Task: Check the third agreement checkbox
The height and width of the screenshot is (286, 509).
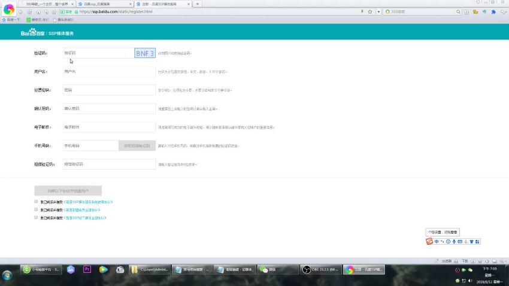Action: (x=36, y=218)
